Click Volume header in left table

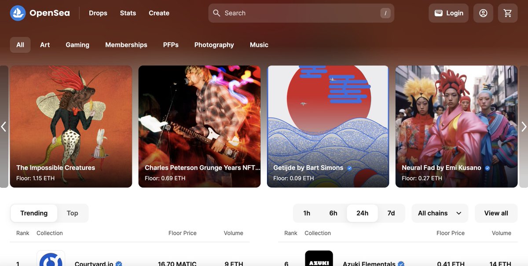[x=233, y=233]
